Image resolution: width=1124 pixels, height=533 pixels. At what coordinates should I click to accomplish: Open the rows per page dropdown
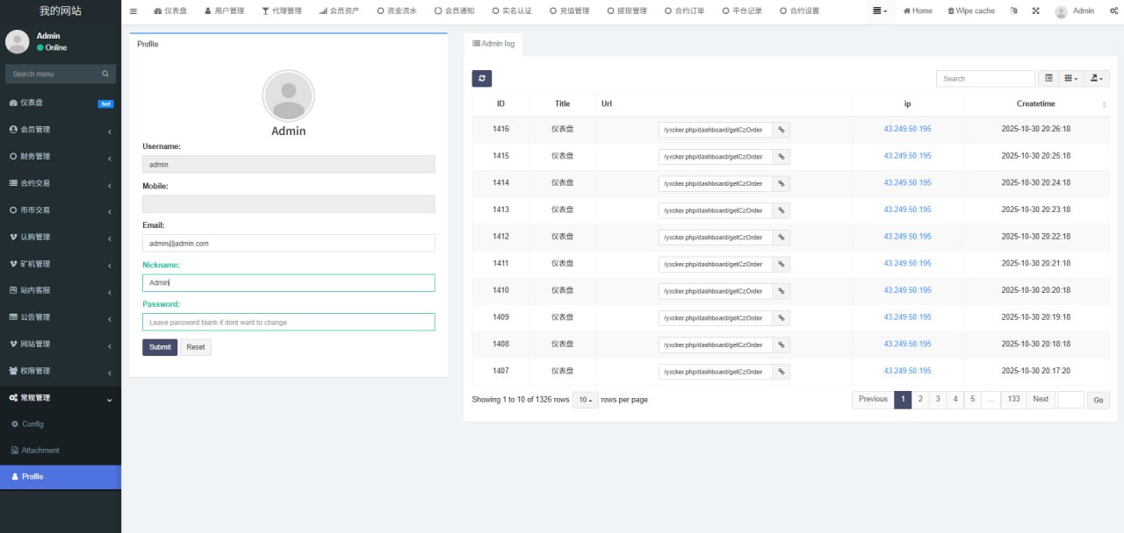pos(583,400)
